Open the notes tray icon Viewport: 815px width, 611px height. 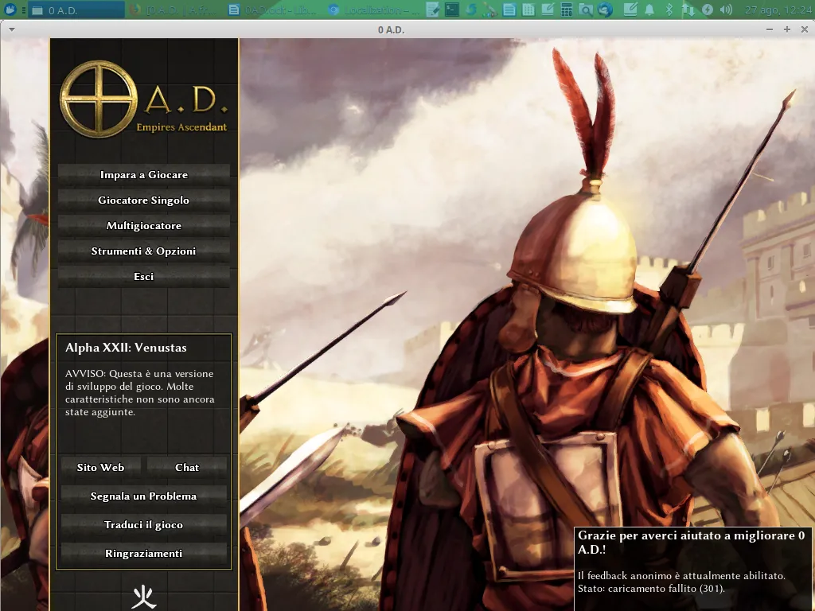(x=630, y=10)
